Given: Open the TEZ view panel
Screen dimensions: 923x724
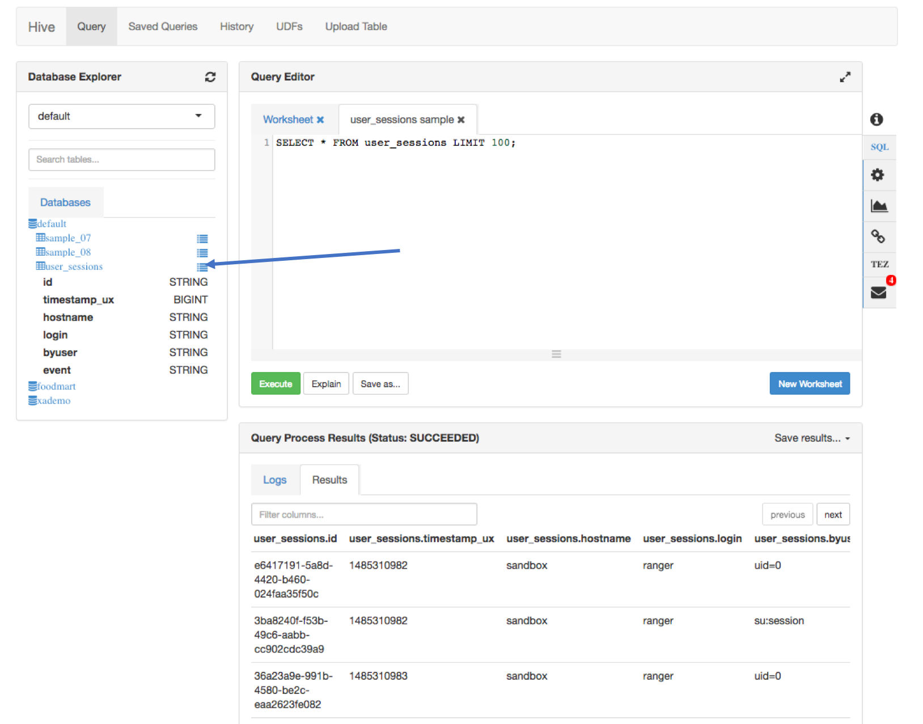Looking at the screenshot, I should 879,263.
